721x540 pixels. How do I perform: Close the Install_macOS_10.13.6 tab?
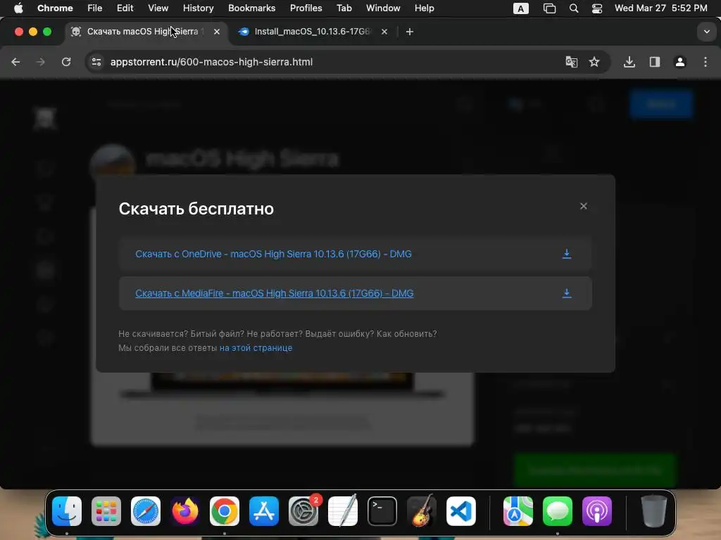(x=384, y=32)
